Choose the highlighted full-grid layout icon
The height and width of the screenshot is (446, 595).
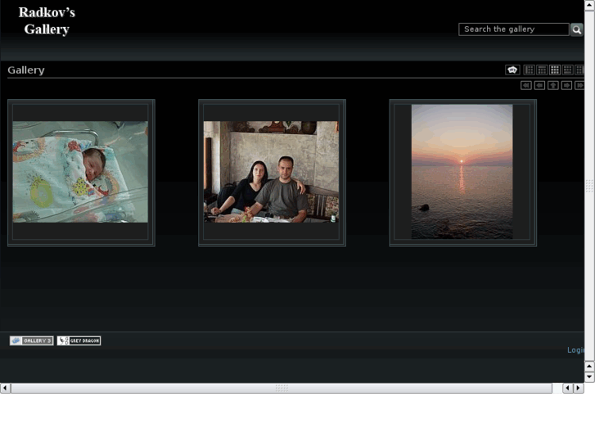pos(555,70)
